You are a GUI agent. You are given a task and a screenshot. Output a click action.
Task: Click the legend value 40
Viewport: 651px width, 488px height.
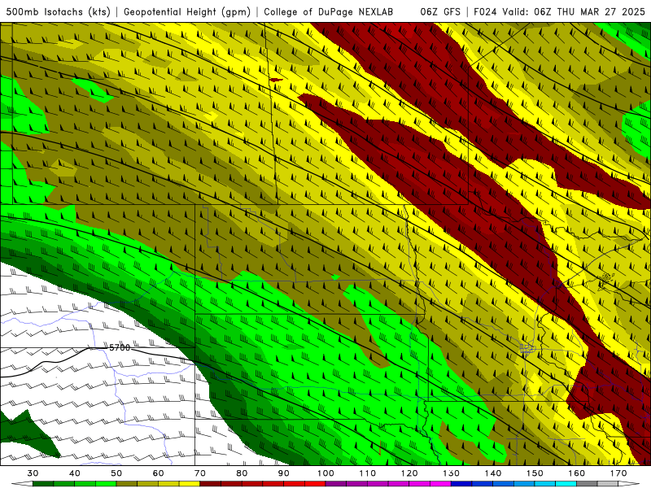[x=75, y=473]
